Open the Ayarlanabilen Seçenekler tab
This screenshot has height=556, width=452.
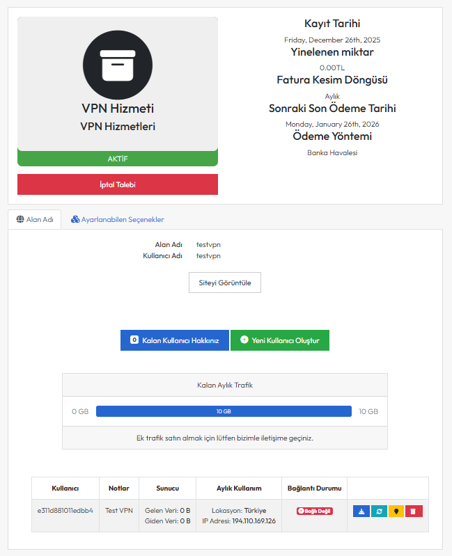click(x=117, y=219)
